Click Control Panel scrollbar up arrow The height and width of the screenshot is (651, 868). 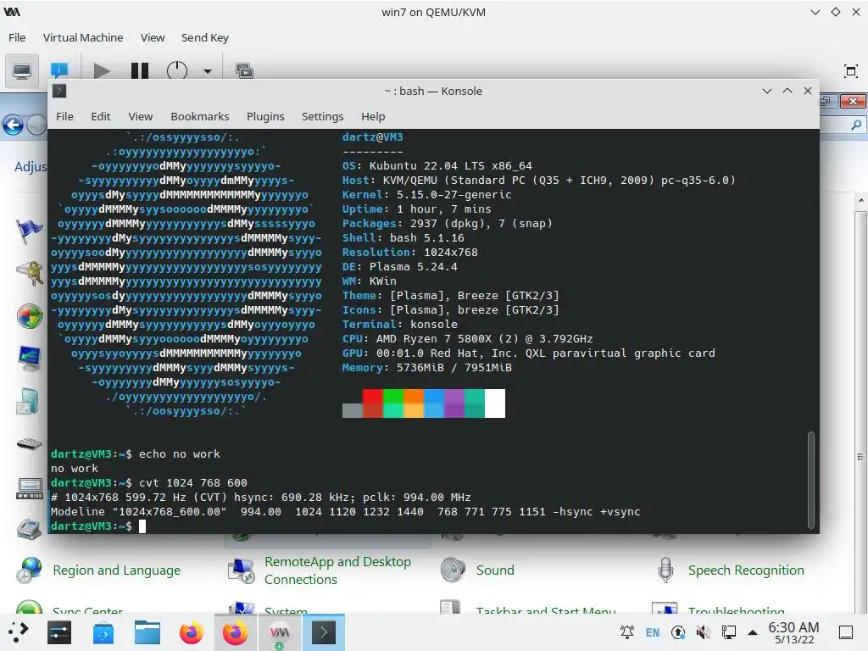[x=861, y=200]
